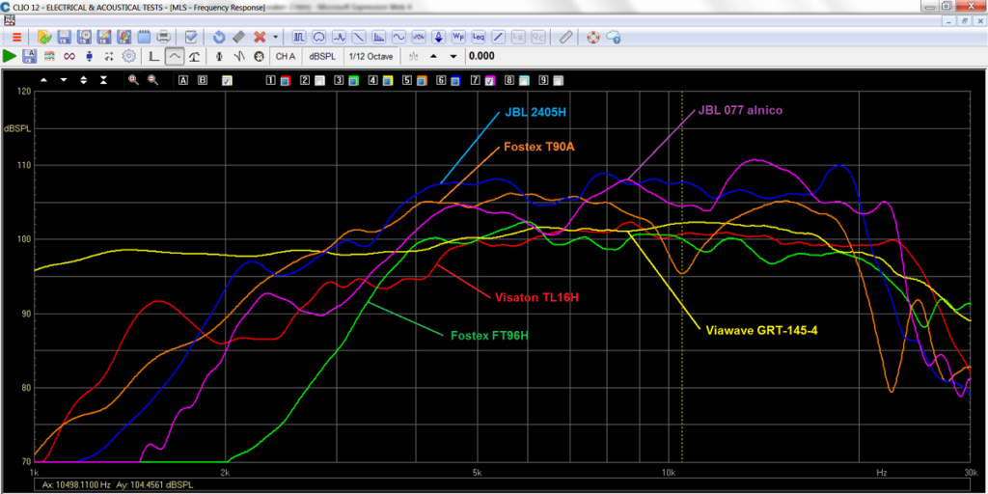Toggle overlay 4 yellow checkbox
The width and height of the screenshot is (988, 494).
[x=388, y=81]
